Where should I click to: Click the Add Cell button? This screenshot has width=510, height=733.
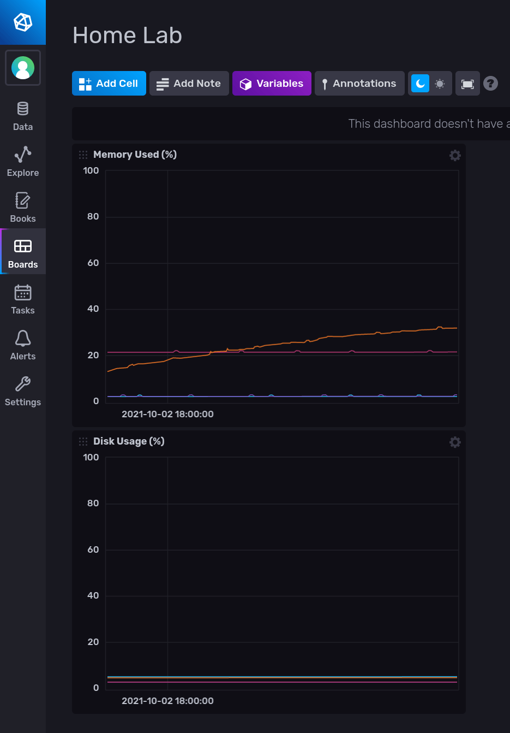[x=109, y=83]
